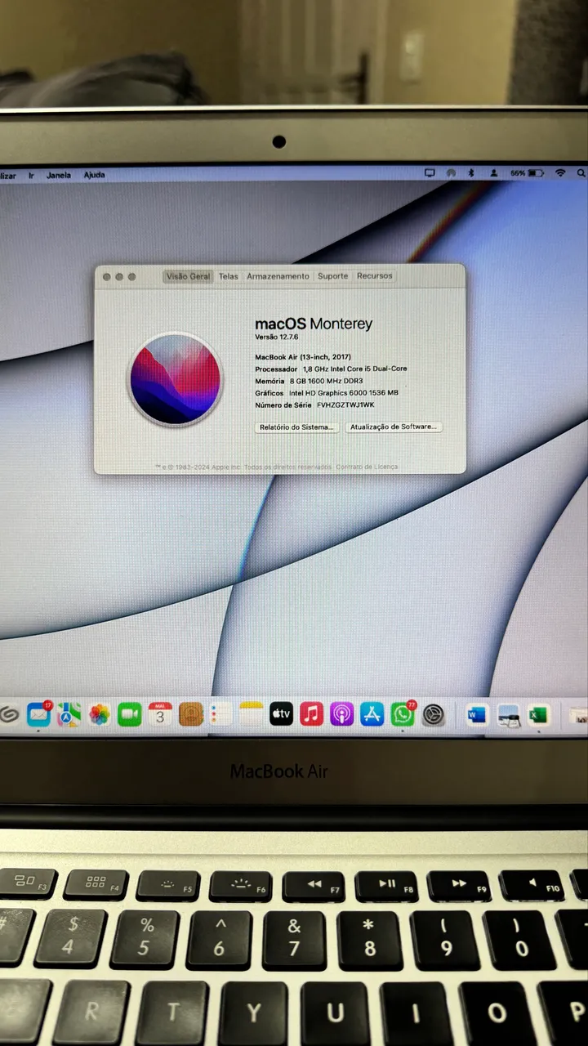Open the Armazenamento tab
The height and width of the screenshot is (1046, 588).
[x=278, y=276]
